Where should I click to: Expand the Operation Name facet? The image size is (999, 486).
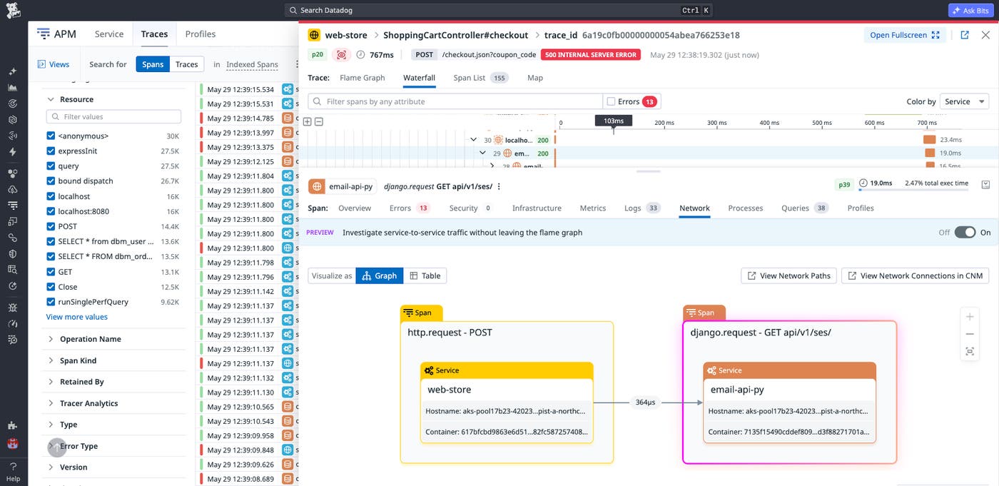pos(51,339)
